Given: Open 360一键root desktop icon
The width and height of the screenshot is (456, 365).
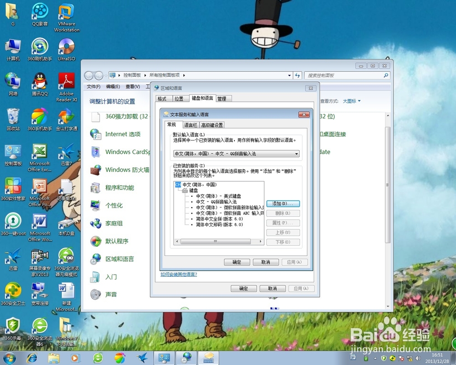Looking at the screenshot, I should pyautogui.click(x=13, y=224).
